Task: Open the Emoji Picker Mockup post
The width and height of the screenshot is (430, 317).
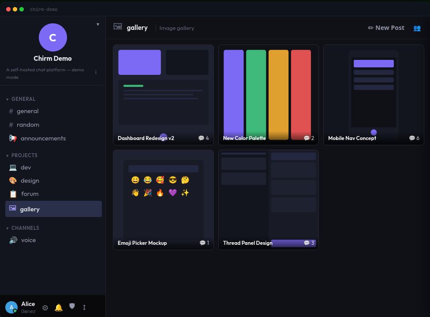Action: (x=163, y=199)
